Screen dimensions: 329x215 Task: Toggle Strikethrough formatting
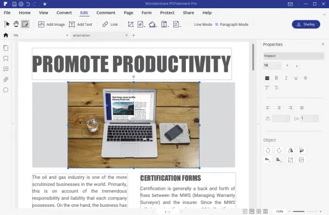pyautogui.click(x=305, y=78)
